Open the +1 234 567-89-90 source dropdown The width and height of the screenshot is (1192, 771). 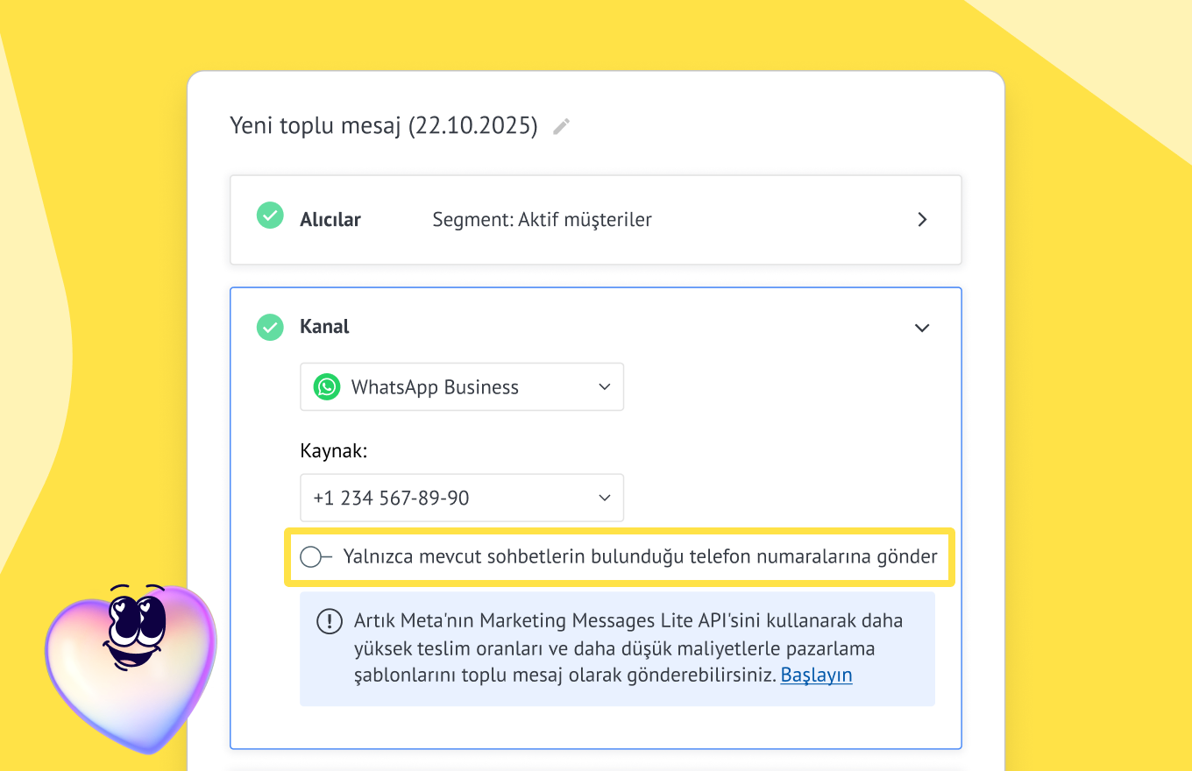tap(461, 498)
